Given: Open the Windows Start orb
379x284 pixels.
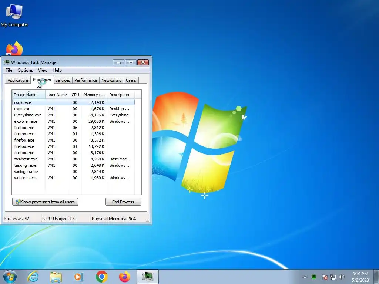Looking at the screenshot, I should tap(10, 277).
